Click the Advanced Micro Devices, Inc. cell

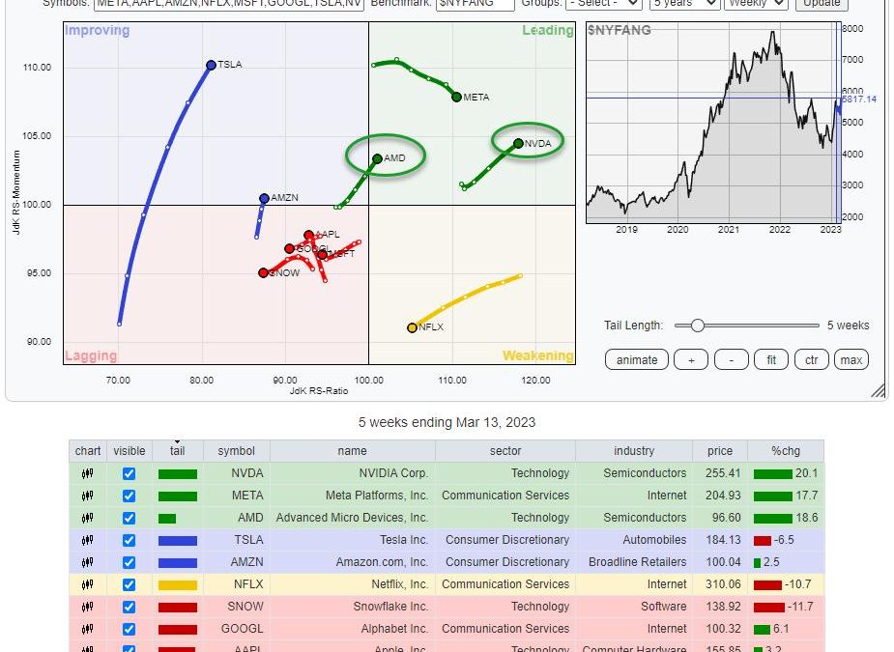[x=353, y=518]
